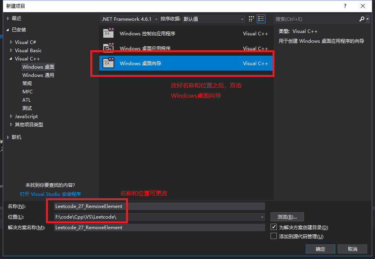Viewport: 375px width, 259px height.
Task: Click 浏览(B)... button
Action: click(x=287, y=217)
